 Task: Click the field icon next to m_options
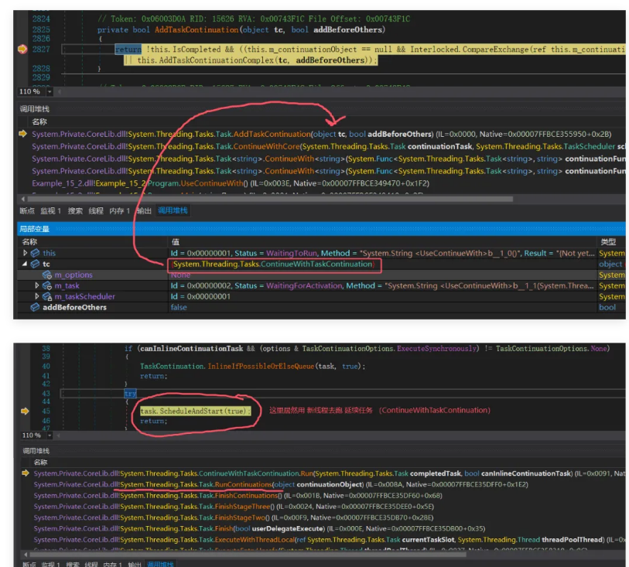pos(47,275)
